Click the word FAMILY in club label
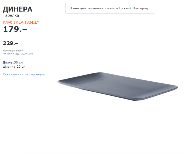 coord(32,22)
